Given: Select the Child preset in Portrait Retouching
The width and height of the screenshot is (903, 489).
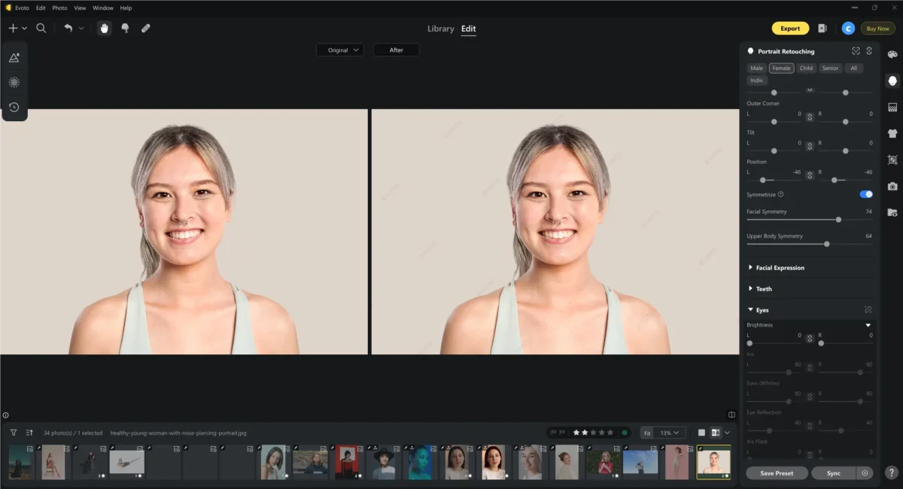Looking at the screenshot, I should click(x=805, y=68).
